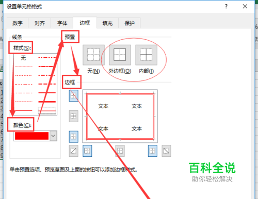This screenshot has height=199, width=258.
Task: Select the hairline dotted style below 无
Action: (x=24, y=67)
